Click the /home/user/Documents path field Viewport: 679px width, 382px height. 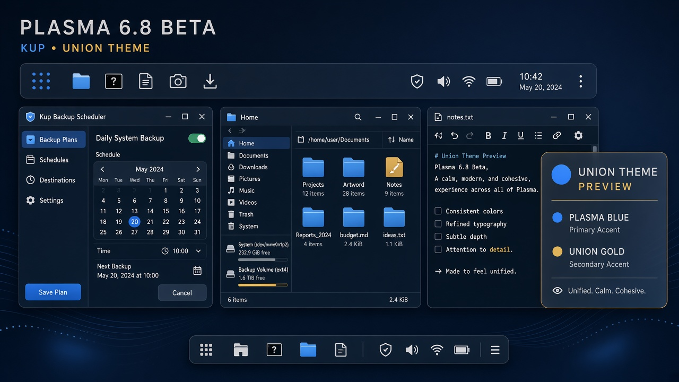(337, 140)
